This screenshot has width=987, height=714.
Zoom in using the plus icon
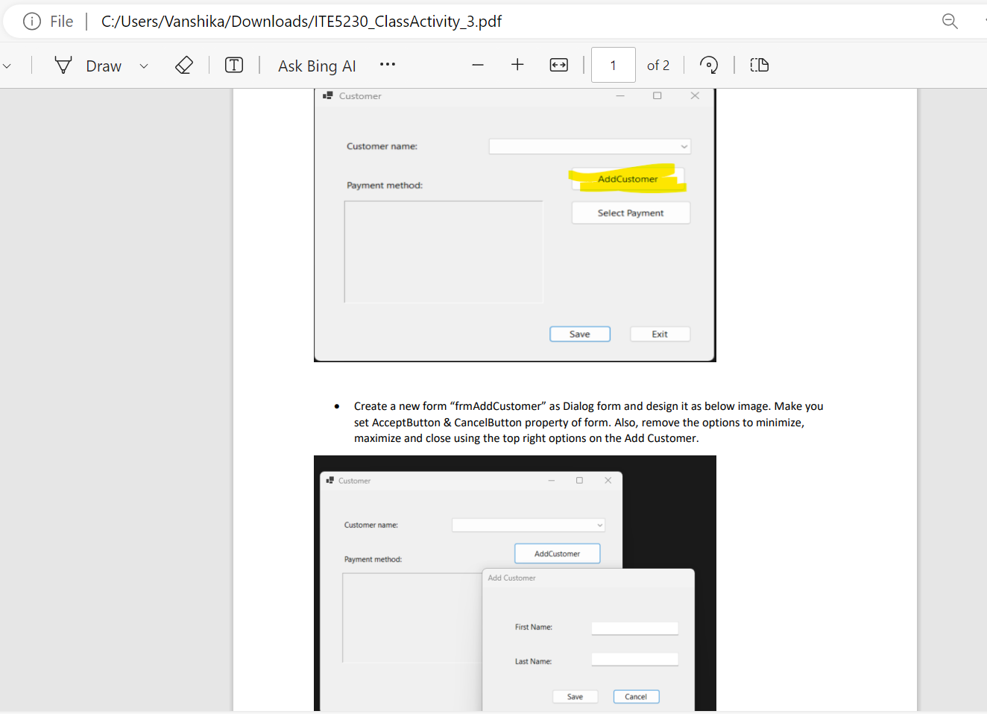tap(517, 65)
